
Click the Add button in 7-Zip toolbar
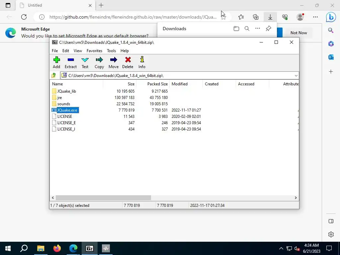point(56,62)
